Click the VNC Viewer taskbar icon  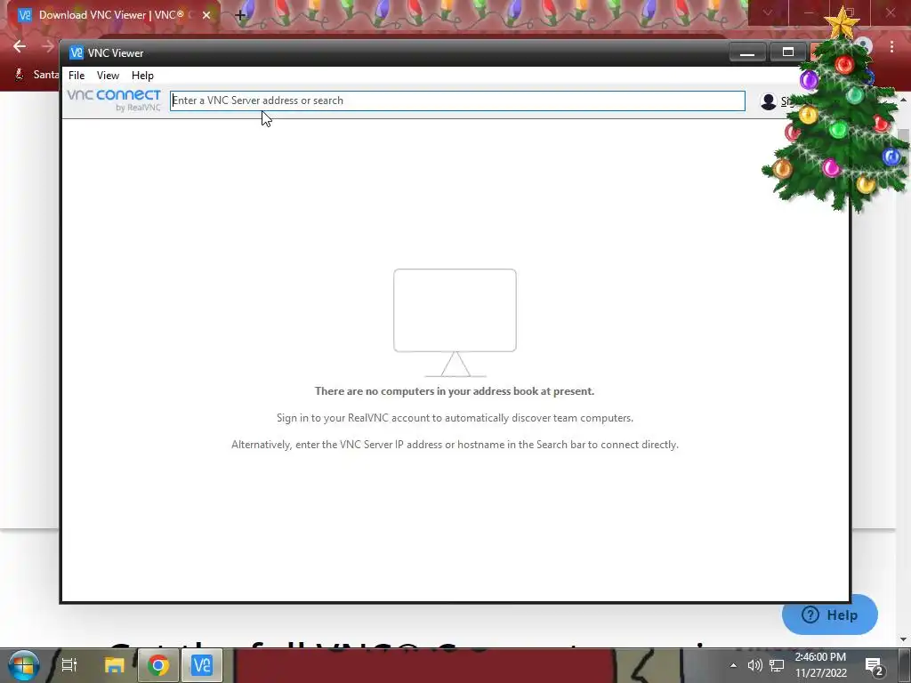pos(202,665)
